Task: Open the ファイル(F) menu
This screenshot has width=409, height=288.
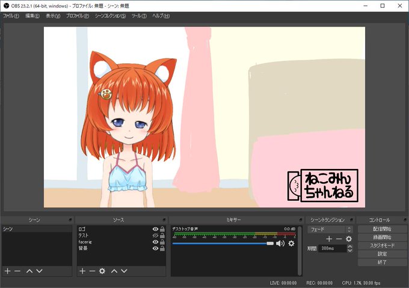Action: click(11, 16)
